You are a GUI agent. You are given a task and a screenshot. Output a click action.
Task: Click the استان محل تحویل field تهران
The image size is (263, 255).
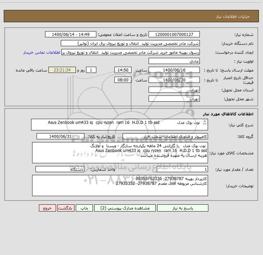coord(174,90)
